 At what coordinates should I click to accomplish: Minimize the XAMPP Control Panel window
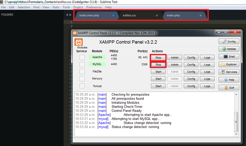[x=219, y=32]
